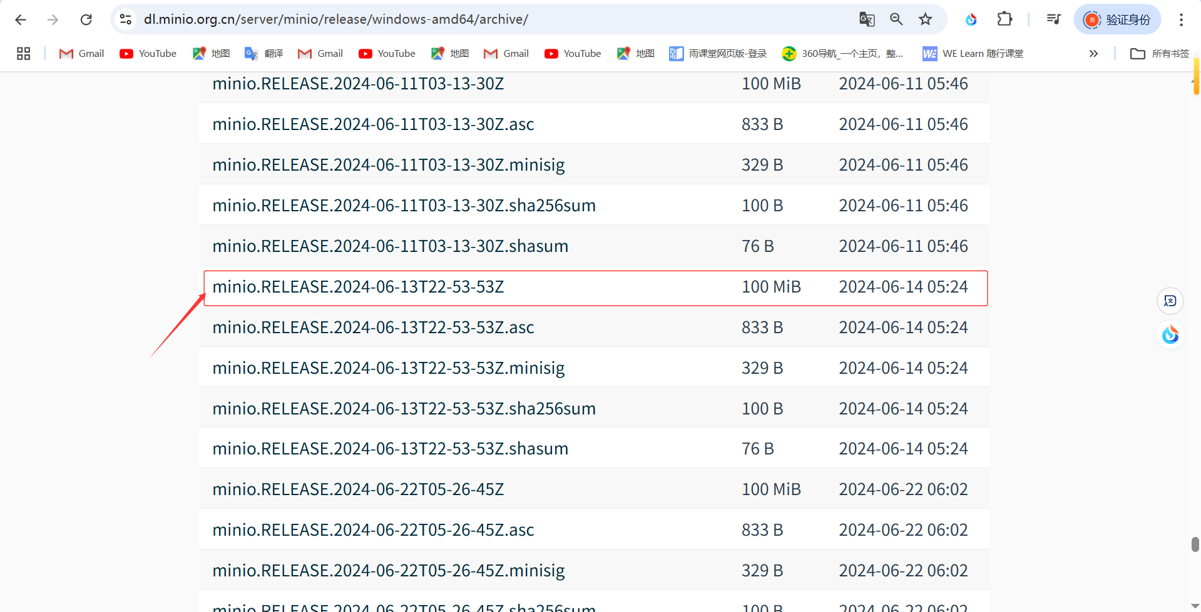
Task: Open minio.RELEASE.2024-06-13T22-53-53Z.asc file
Action: pyautogui.click(x=373, y=328)
